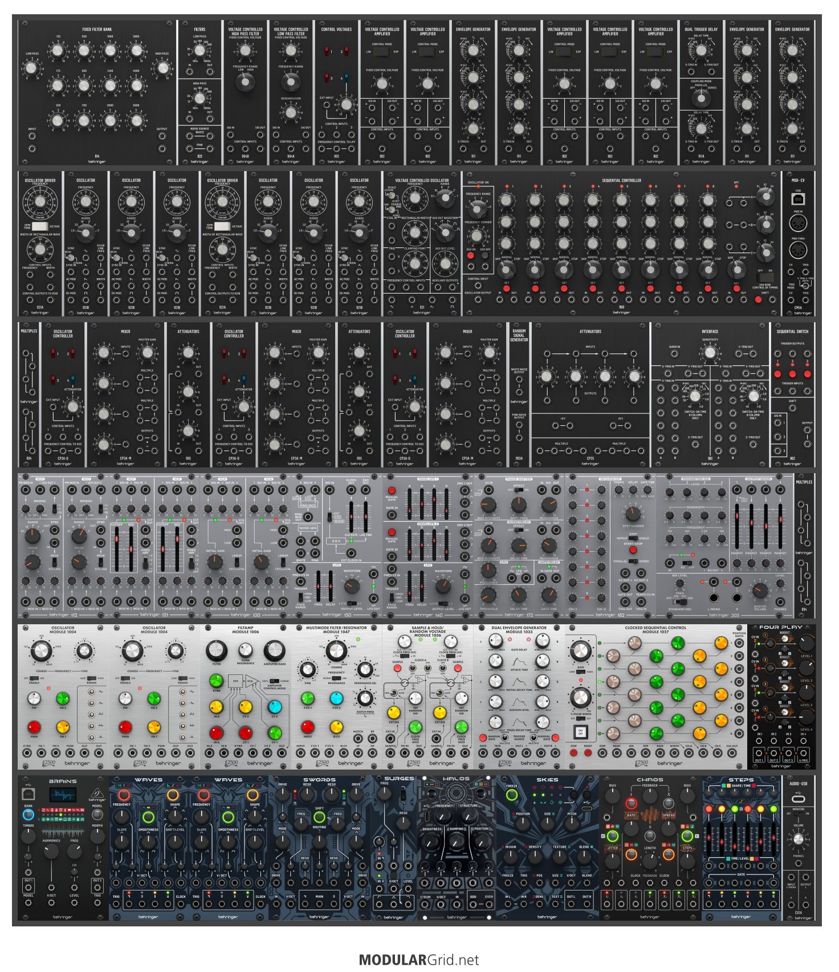Viewport: 839px width, 972px height.
Task: Click the Spread button on the Chaos module
Action: pos(669,804)
